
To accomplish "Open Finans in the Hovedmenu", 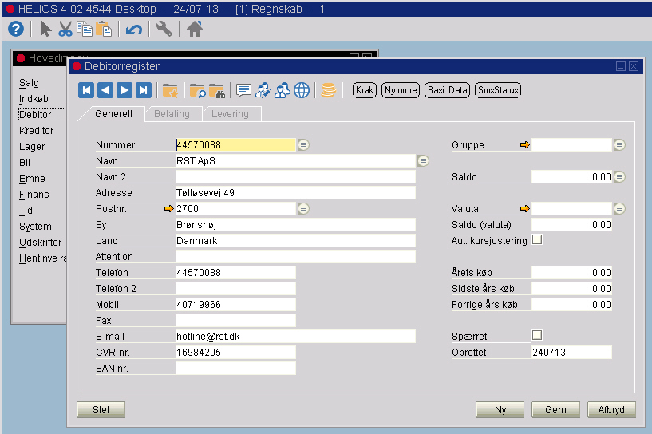I will pos(34,194).
